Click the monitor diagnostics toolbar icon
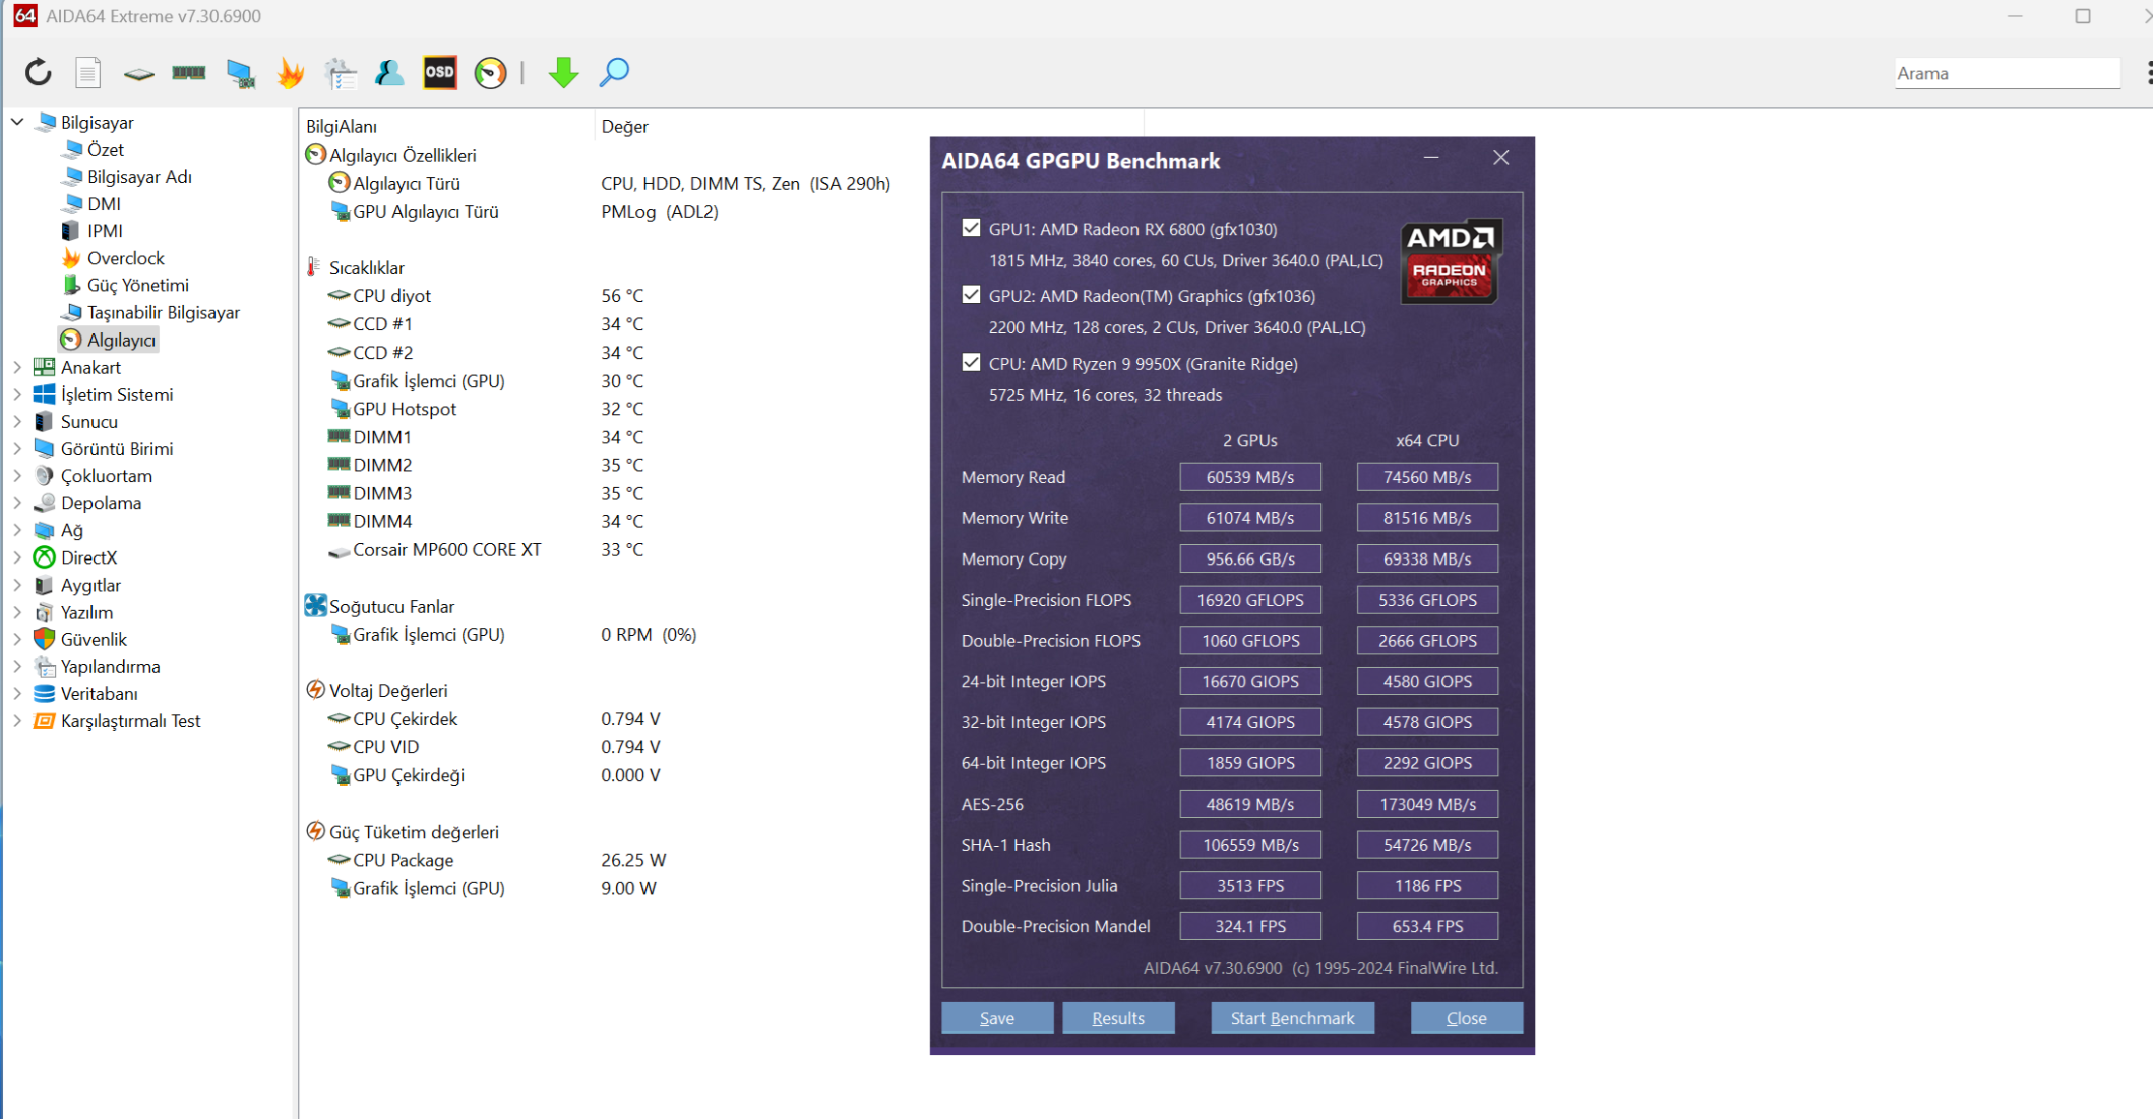This screenshot has width=2153, height=1119. point(240,73)
